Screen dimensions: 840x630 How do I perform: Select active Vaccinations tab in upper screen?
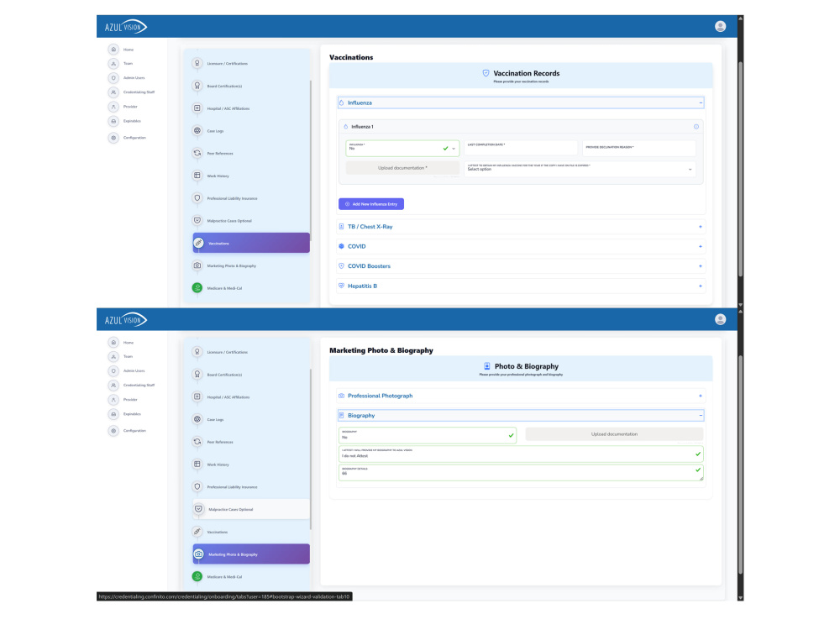click(251, 243)
